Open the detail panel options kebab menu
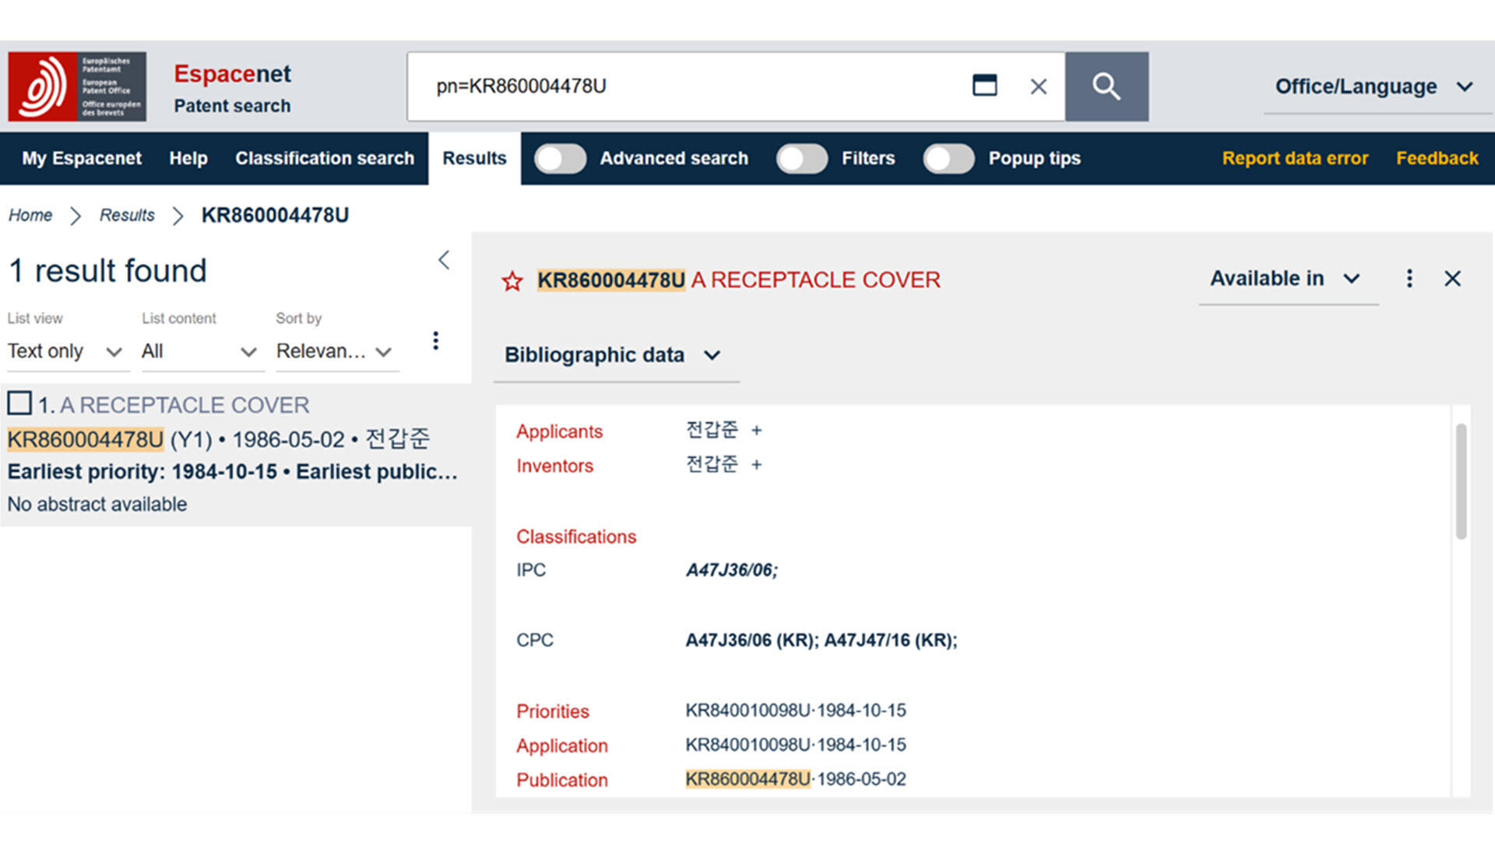This screenshot has height=841, width=1495. point(1409,278)
